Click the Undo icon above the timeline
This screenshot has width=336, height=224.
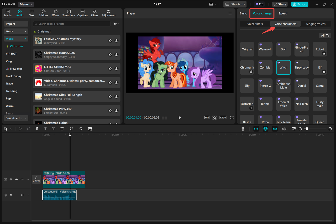(x=20, y=129)
